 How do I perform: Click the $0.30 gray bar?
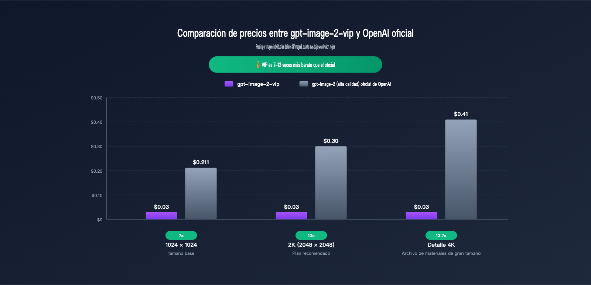point(331,183)
